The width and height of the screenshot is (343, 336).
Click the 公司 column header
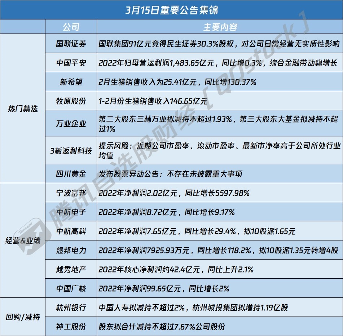click(71, 27)
